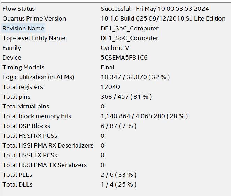The width and height of the screenshot is (231, 196).
Task: Select the Total virtual pins row label
Action: point(26,106)
